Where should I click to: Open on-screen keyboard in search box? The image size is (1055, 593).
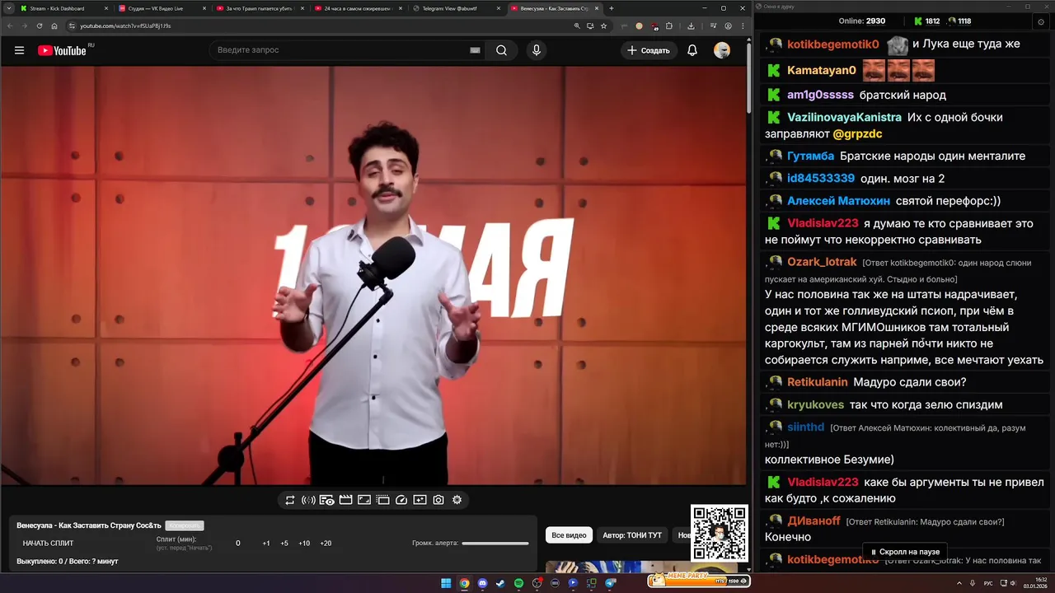(475, 50)
